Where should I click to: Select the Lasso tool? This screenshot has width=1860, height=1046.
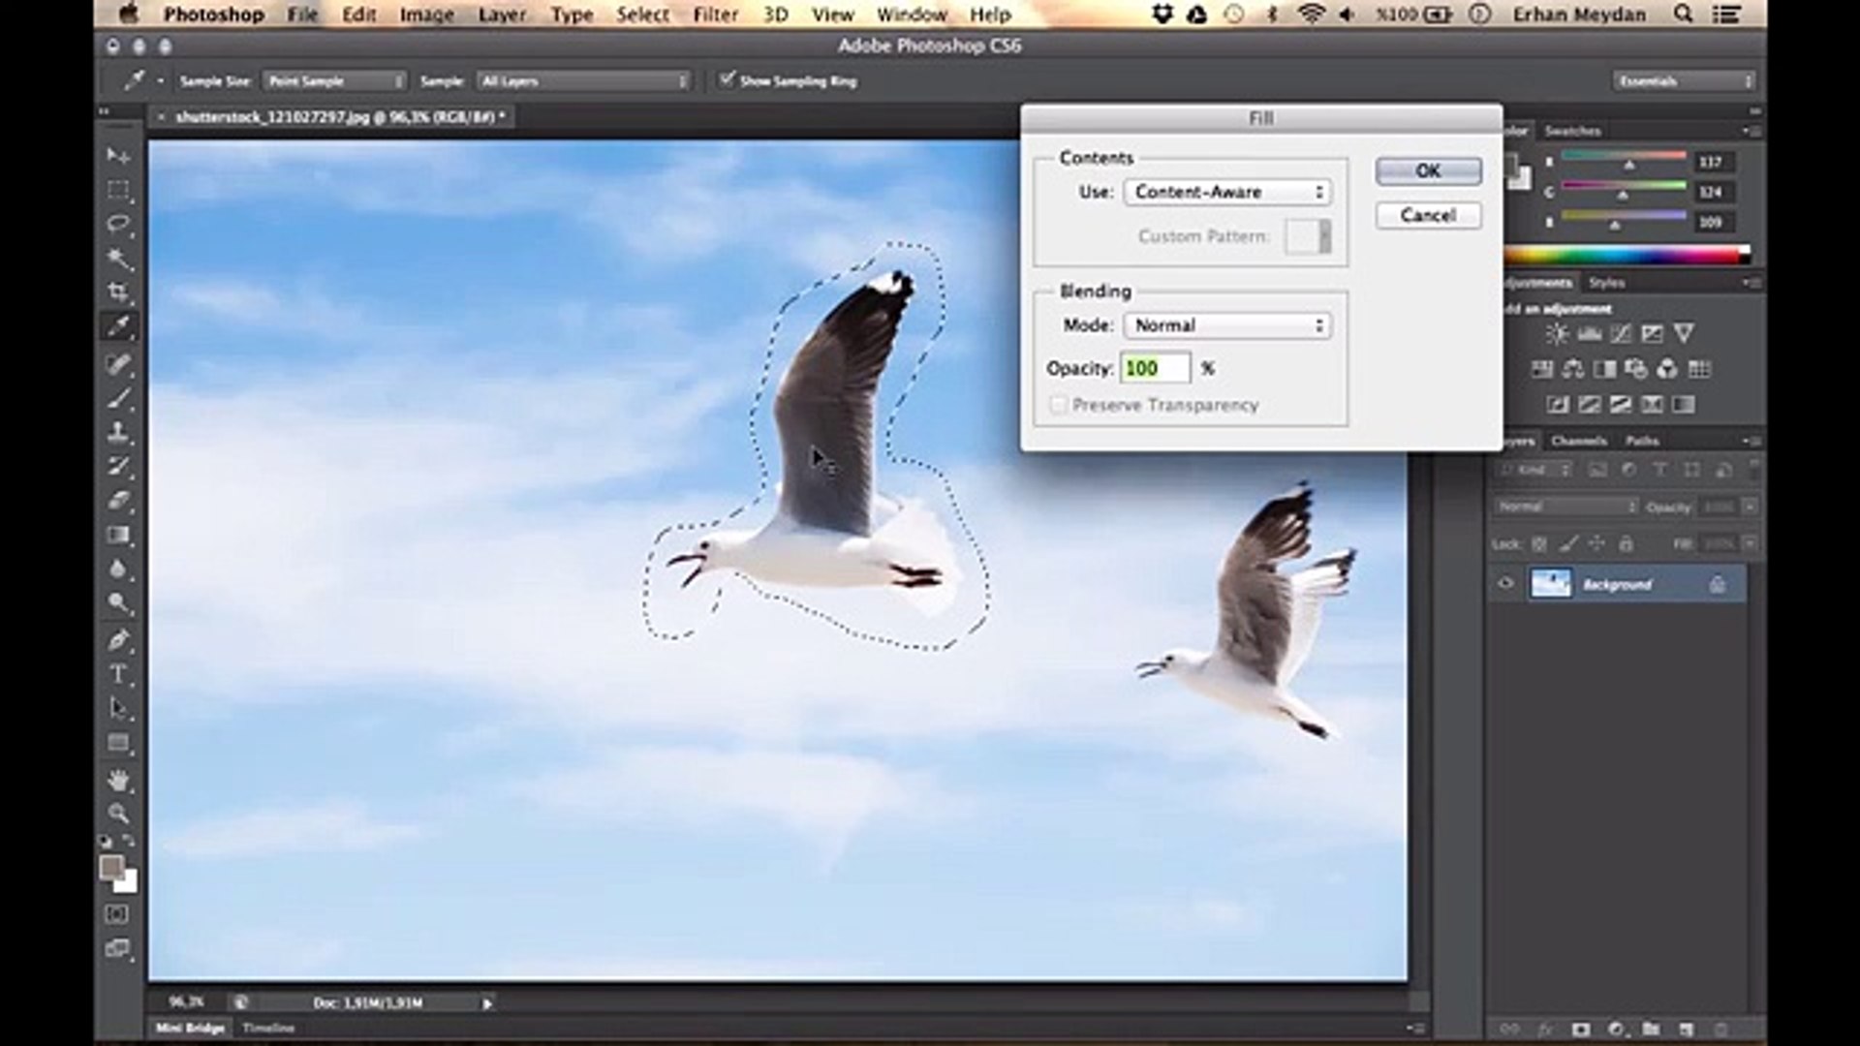pyautogui.click(x=118, y=224)
